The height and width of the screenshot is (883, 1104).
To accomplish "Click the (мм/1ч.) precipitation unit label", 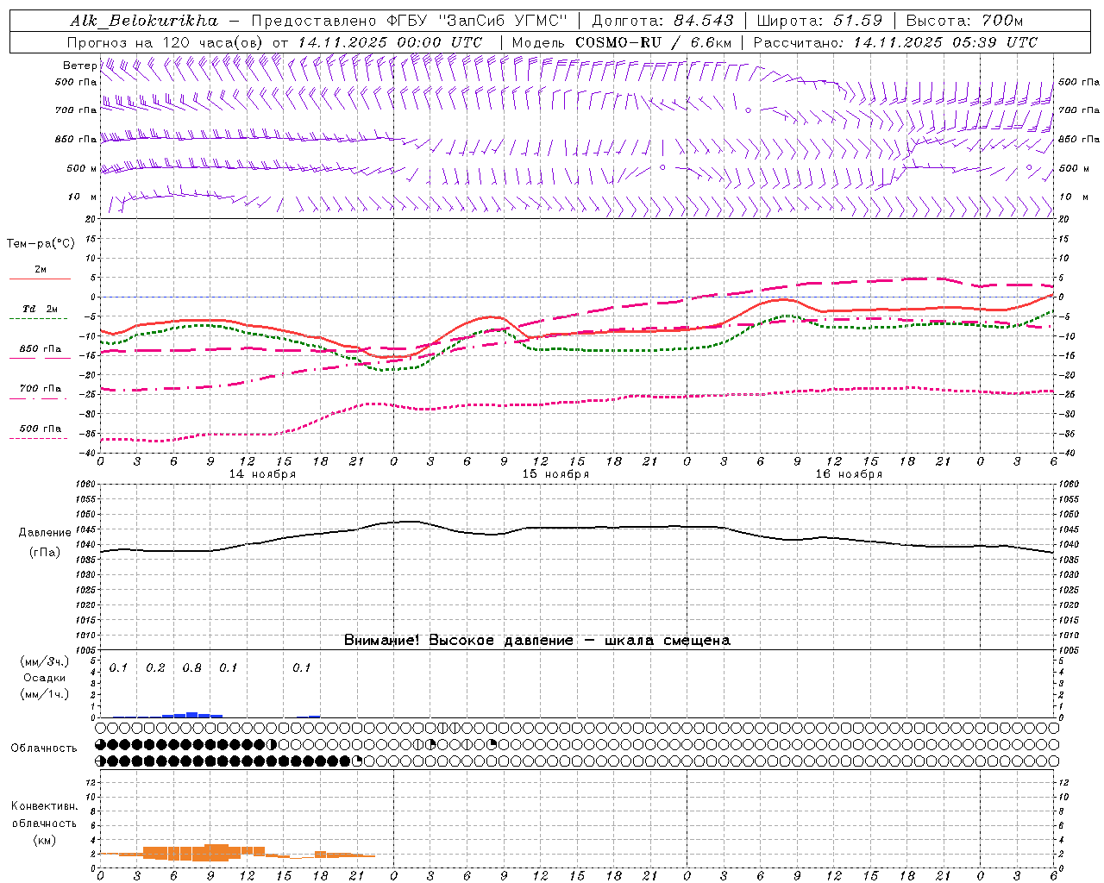I will 45,693.
